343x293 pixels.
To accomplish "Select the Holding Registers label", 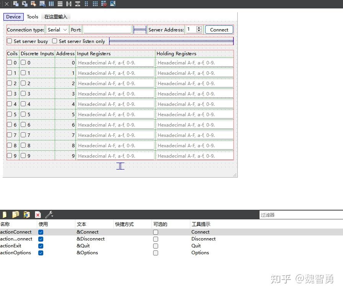I will (176, 53).
